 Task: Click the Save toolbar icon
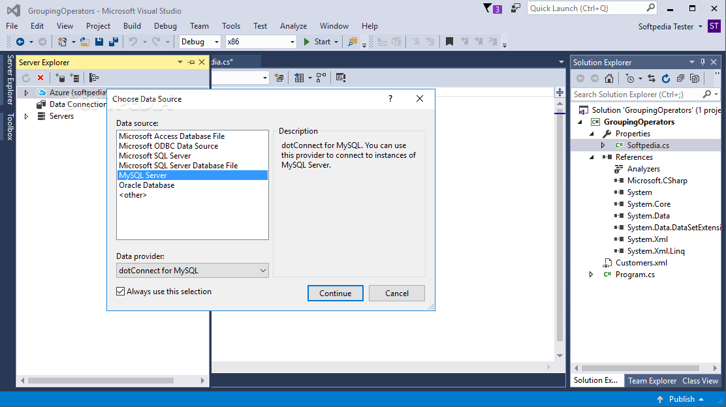point(99,42)
